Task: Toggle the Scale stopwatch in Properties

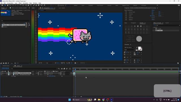Action: (x=126, y=16)
